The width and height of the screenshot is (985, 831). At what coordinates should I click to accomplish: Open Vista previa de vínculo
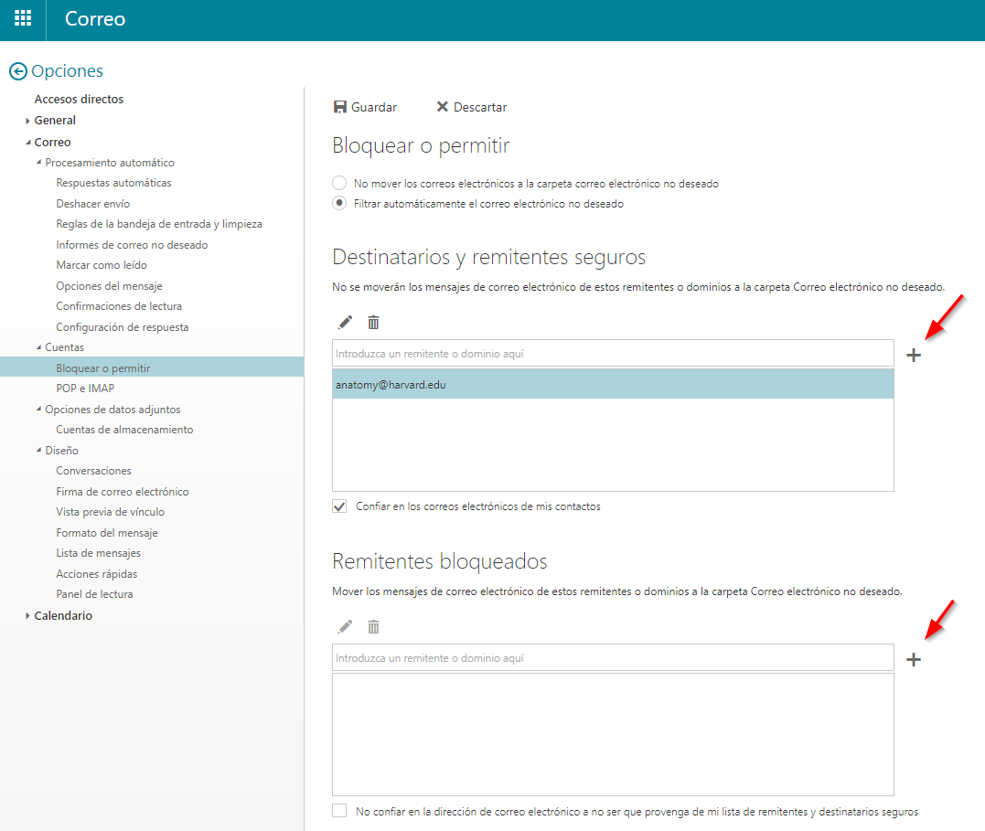[x=110, y=512]
